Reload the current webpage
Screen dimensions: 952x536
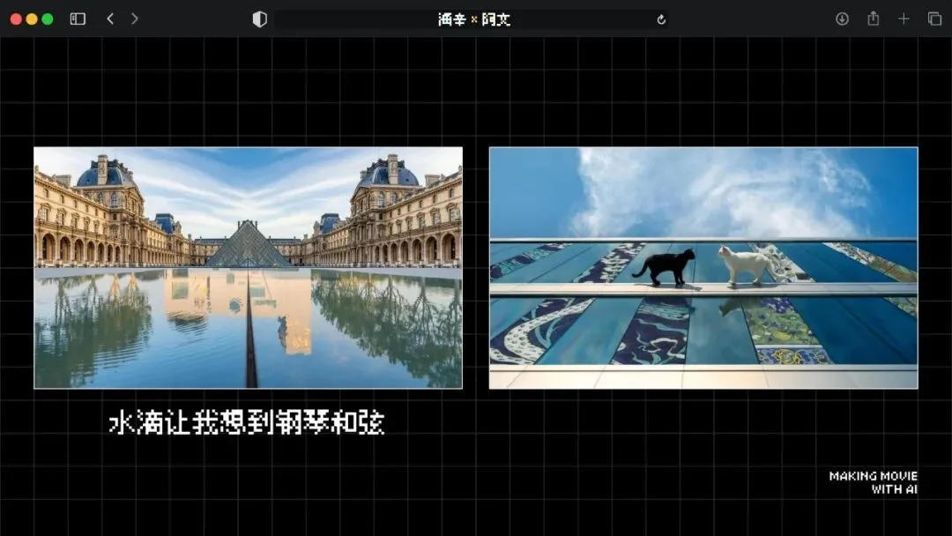[662, 18]
